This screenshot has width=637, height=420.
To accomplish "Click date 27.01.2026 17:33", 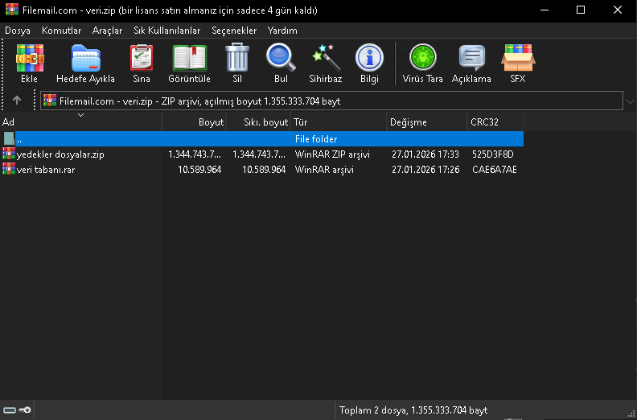I will pos(425,154).
